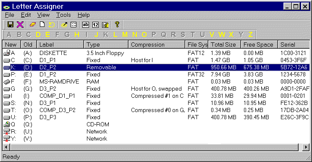Pick yellow letter J in letter bar
The width and height of the screenshot is (312, 162).
(96, 34)
